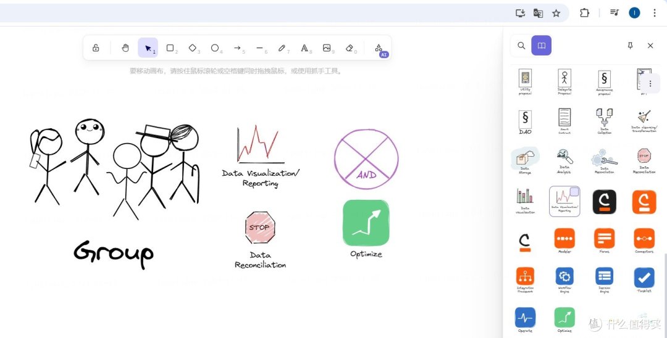
Task: Switch to the sidebar library book tab
Action: tap(542, 46)
